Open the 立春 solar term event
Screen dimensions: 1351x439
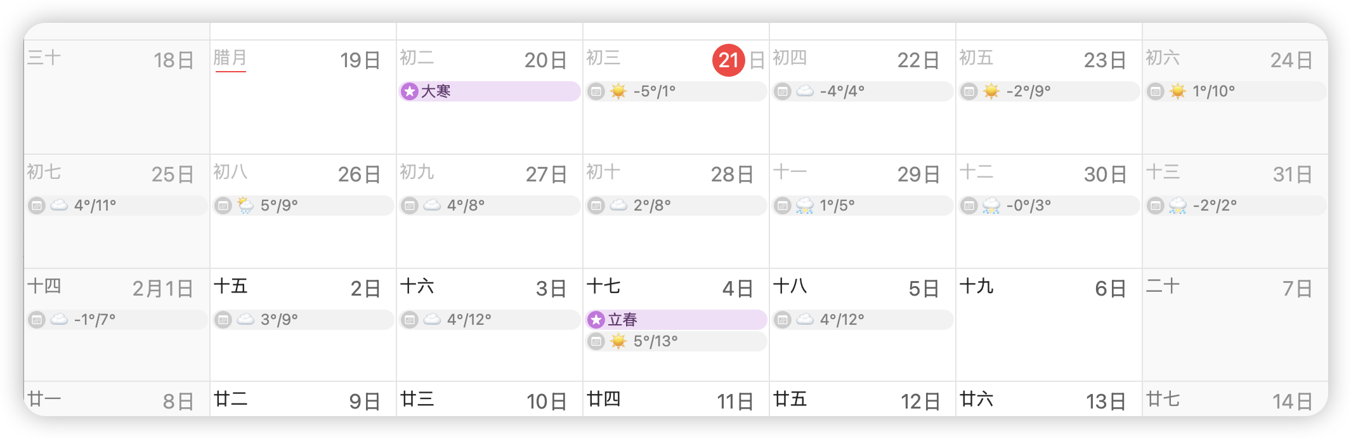point(676,320)
